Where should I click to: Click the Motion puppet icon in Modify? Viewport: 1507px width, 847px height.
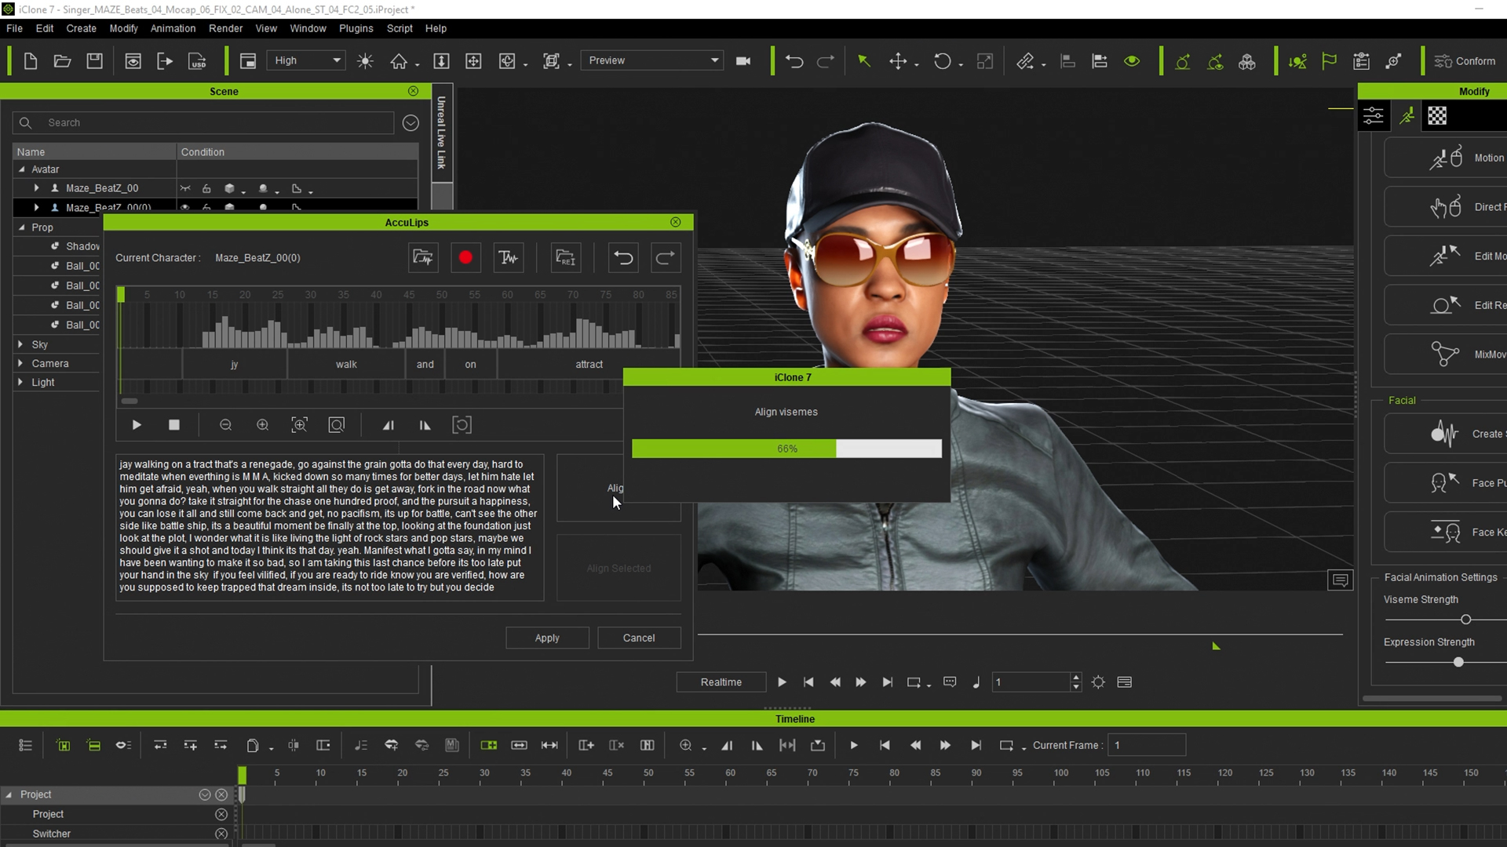pyautogui.click(x=1445, y=158)
